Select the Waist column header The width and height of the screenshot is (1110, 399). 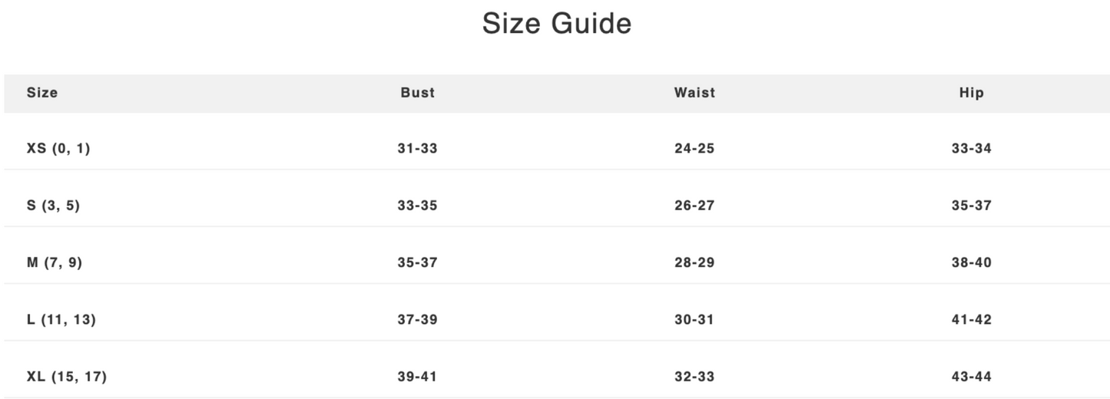tap(694, 93)
